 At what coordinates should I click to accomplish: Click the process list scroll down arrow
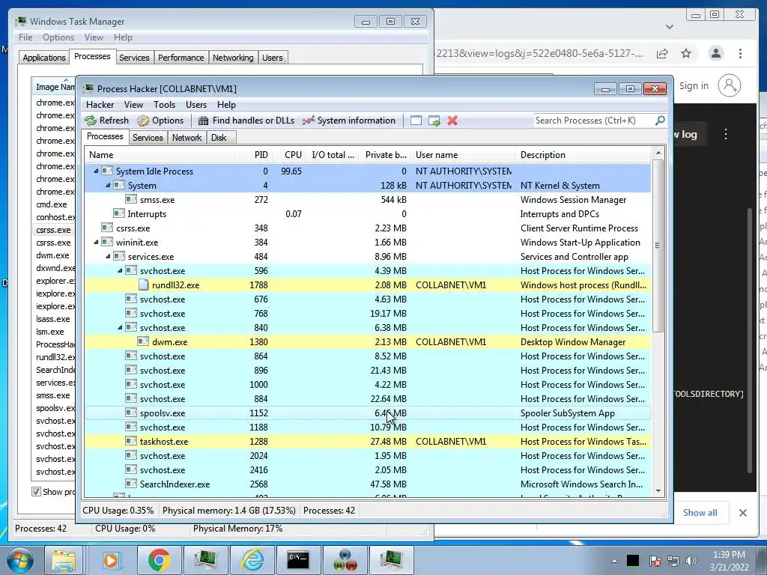tap(658, 491)
